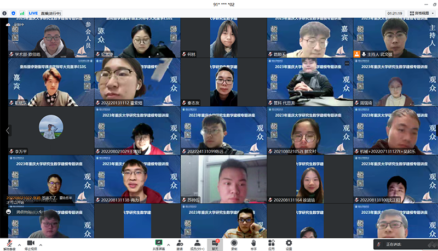Click muted mic icon beside 202208131164 name
This screenshot has height=251, width=438.
(x=270, y=200)
